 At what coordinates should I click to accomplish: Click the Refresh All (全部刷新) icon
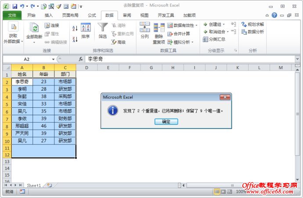point(33,28)
